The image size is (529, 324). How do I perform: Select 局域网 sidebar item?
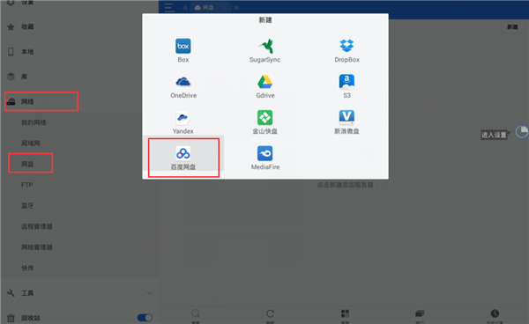click(x=31, y=144)
